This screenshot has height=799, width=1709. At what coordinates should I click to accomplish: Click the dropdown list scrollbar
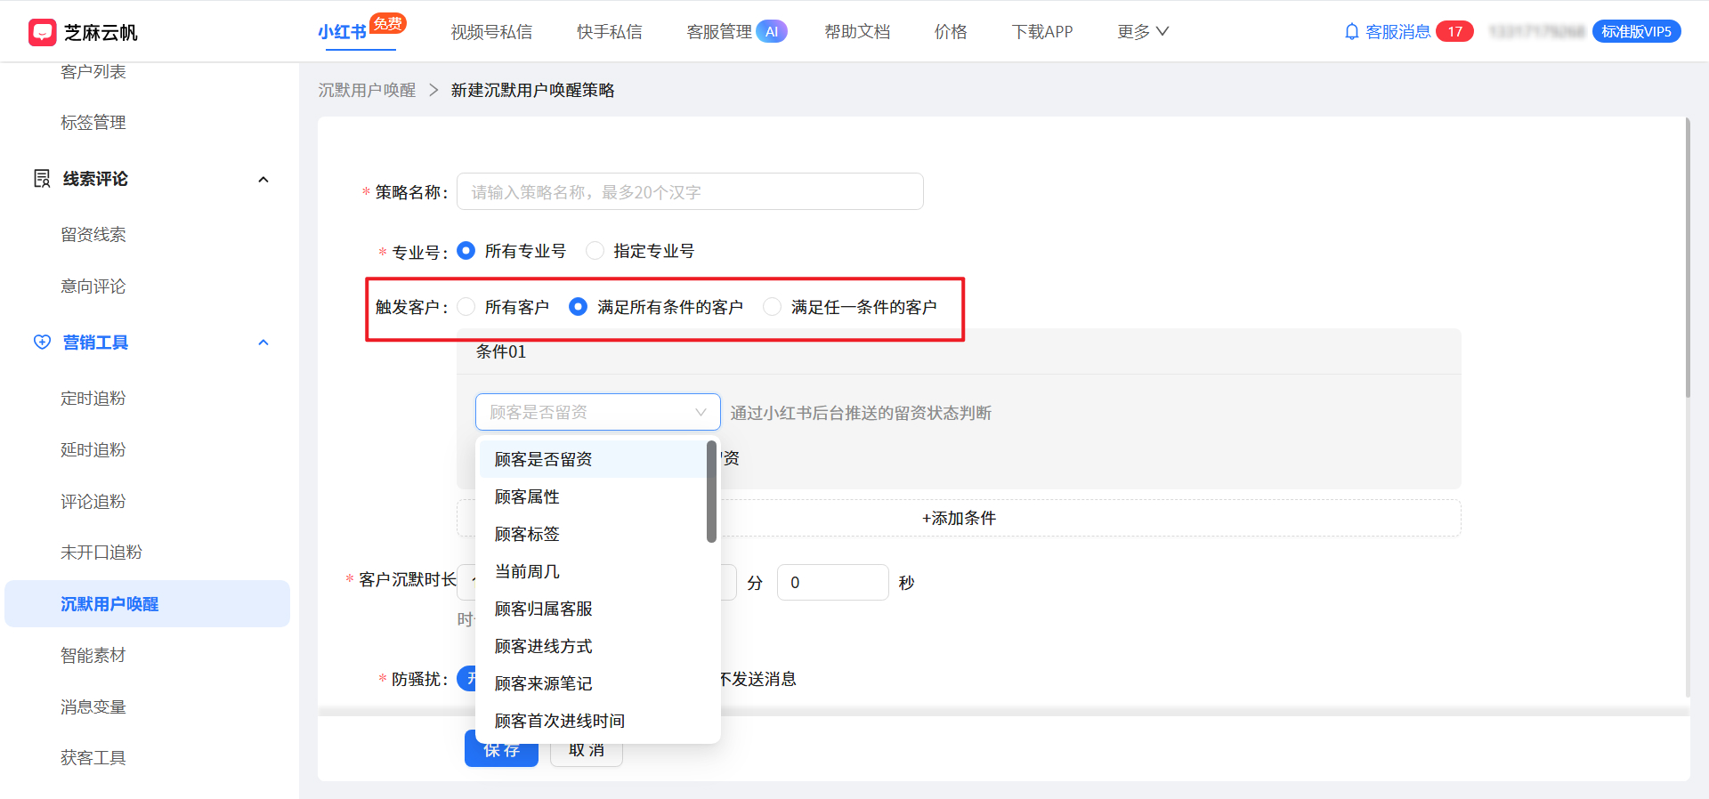(x=711, y=492)
